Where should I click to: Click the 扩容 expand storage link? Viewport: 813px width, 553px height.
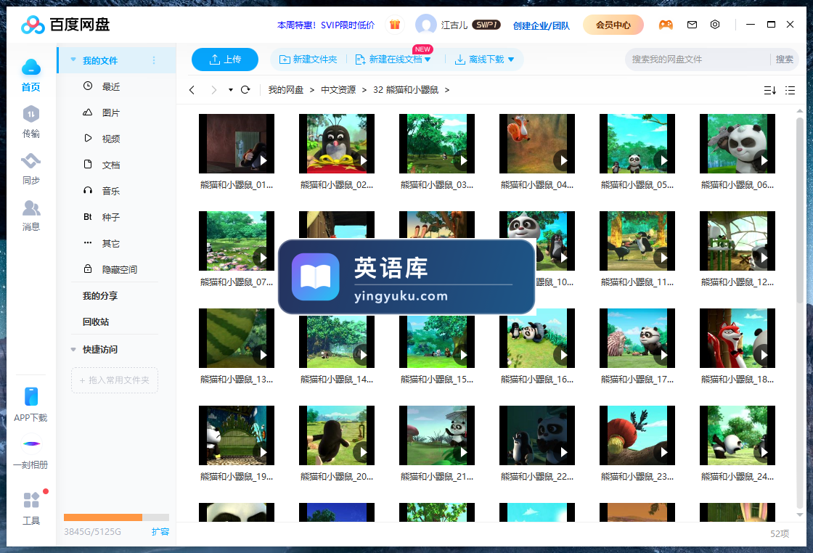[160, 532]
